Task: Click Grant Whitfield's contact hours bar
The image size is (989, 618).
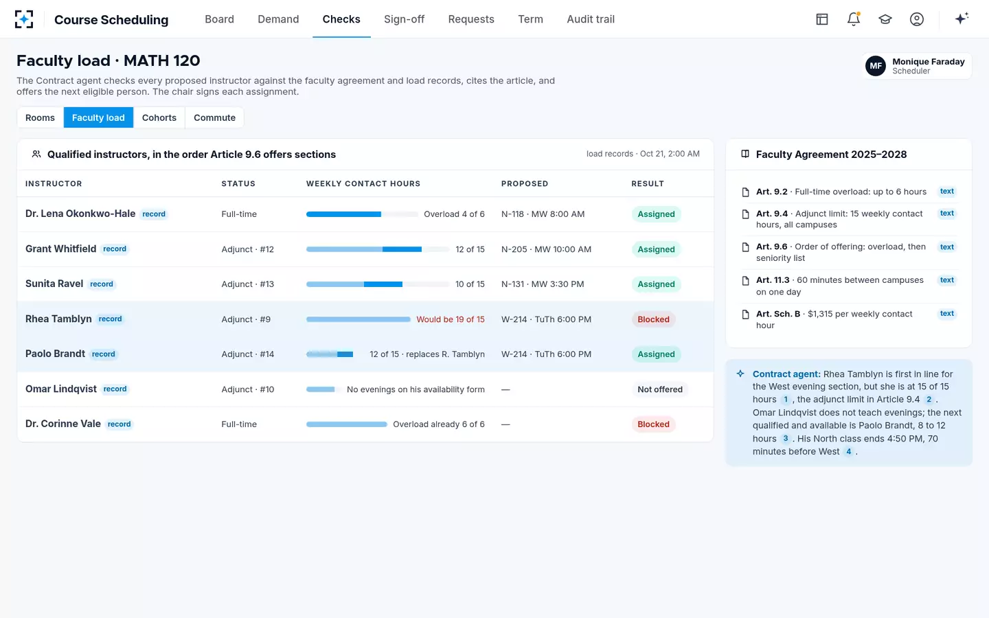Action: coord(378,249)
